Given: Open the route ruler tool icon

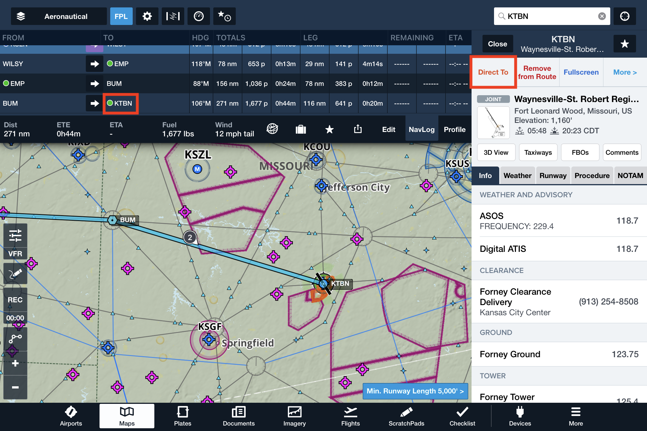Looking at the screenshot, I should tap(15, 339).
